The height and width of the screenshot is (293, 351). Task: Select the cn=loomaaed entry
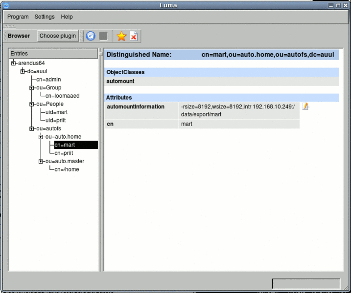pos(63,96)
